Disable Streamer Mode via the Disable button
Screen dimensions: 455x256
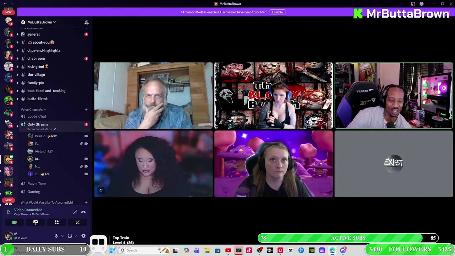pyautogui.click(x=277, y=12)
